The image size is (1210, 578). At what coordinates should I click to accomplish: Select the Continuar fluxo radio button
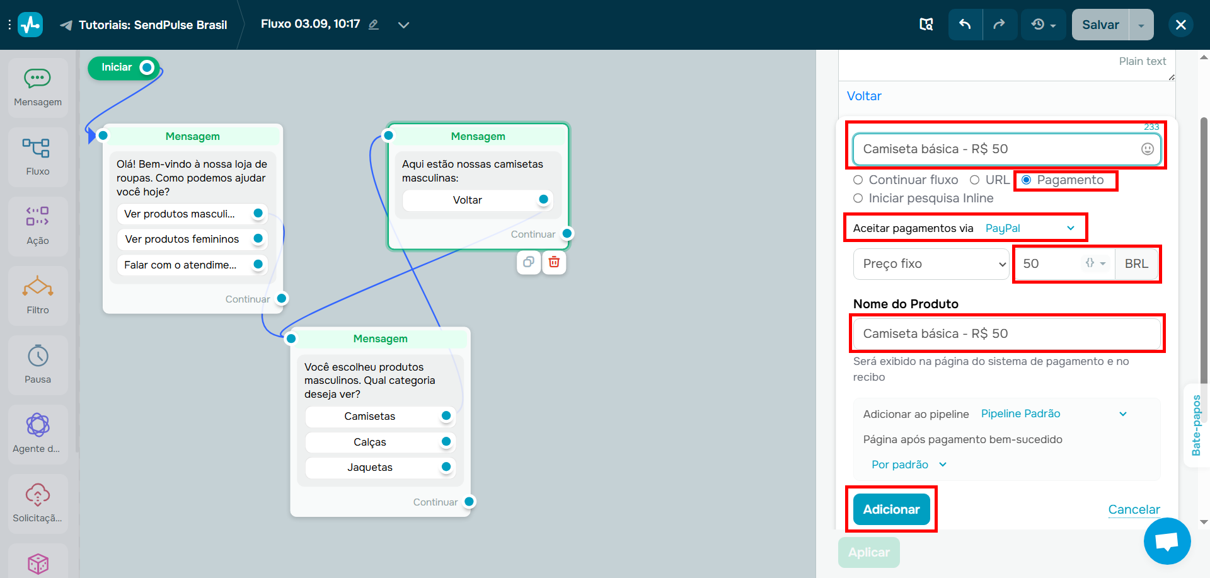(x=858, y=180)
